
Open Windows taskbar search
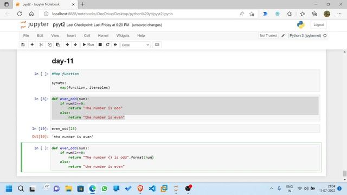pyautogui.click(x=21, y=188)
